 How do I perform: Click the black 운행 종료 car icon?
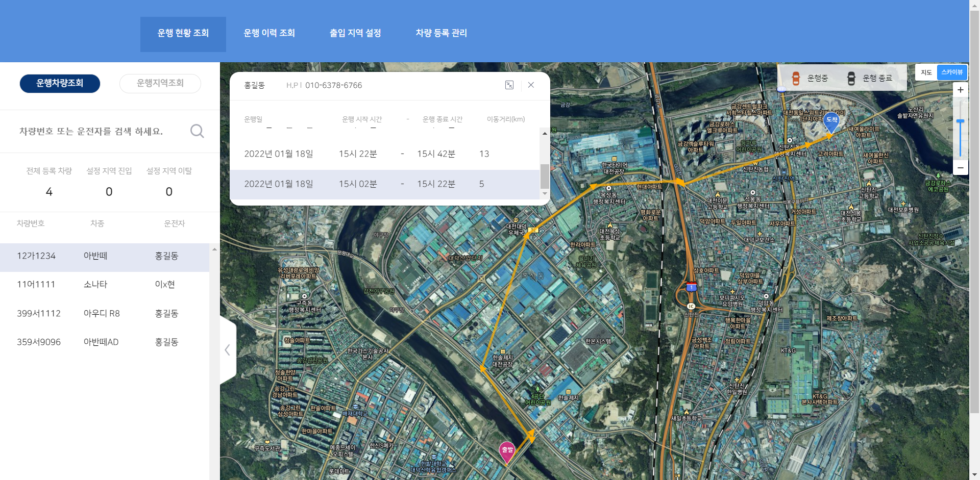[x=851, y=78]
